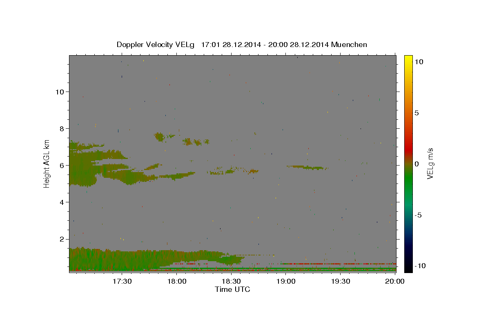
Task: Click the low-level echo layer near 1 km at 17:30
Action: pos(122,260)
